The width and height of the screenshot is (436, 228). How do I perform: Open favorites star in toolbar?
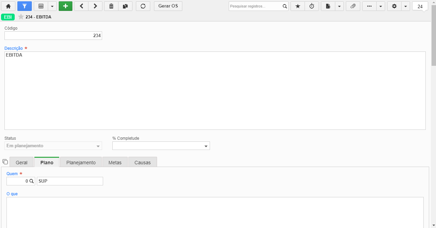[x=298, y=6]
